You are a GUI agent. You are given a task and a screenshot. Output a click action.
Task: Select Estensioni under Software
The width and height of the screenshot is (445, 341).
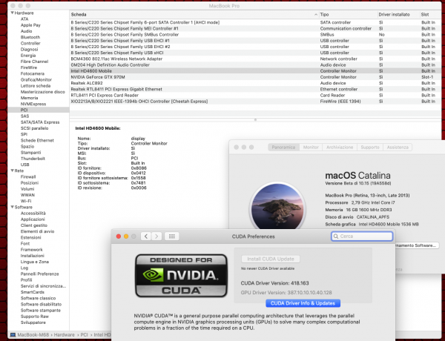pyautogui.click(x=30, y=237)
